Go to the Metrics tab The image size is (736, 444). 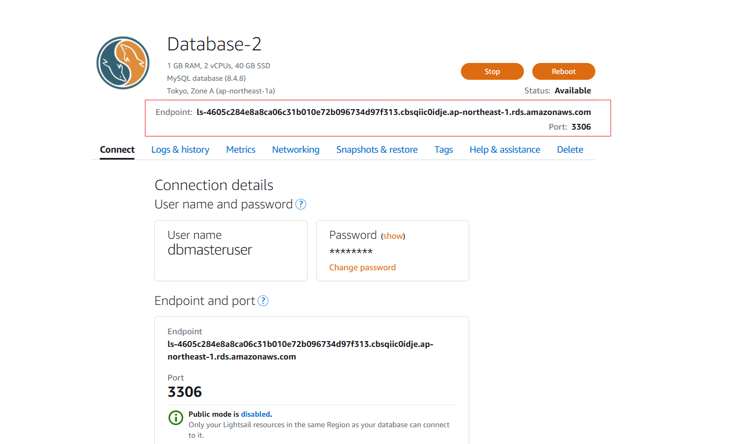click(240, 150)
